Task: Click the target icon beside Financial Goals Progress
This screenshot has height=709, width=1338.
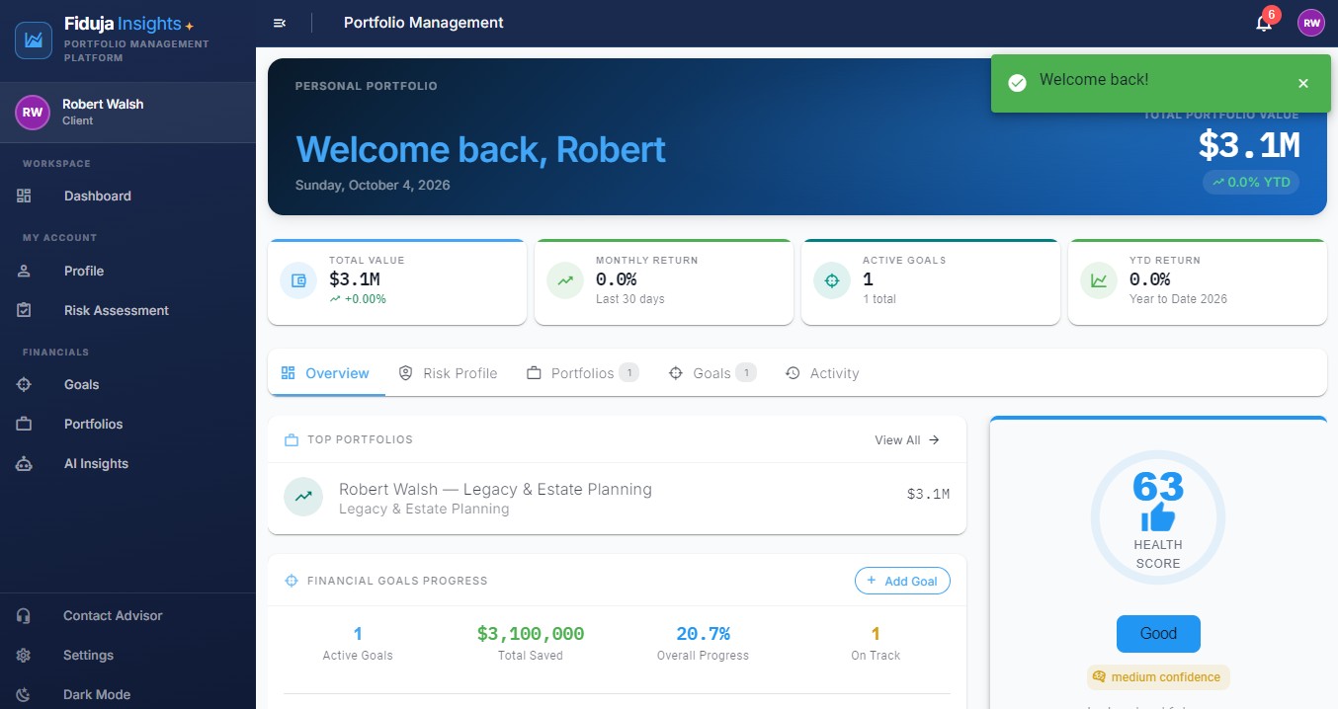Action: pos(292,581)
